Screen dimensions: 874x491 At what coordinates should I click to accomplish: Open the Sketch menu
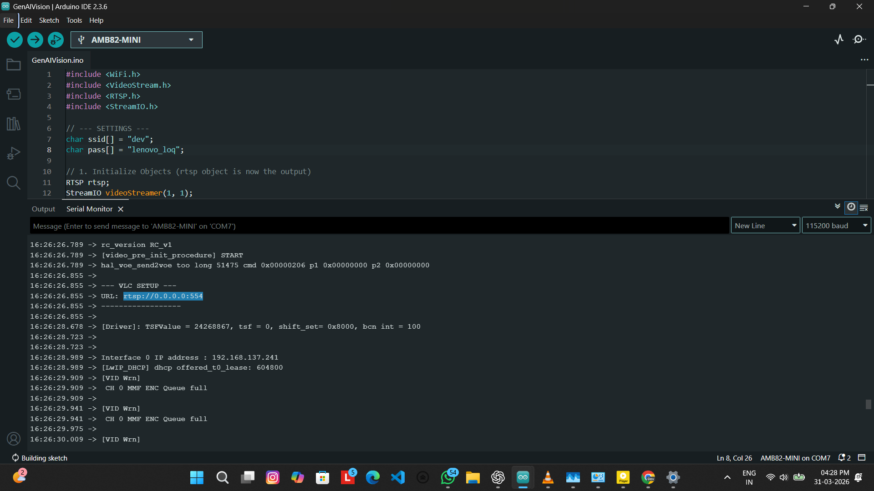(49, 20)
